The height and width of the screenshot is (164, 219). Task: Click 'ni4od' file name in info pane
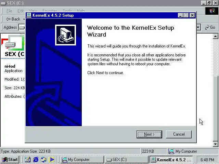10,66
